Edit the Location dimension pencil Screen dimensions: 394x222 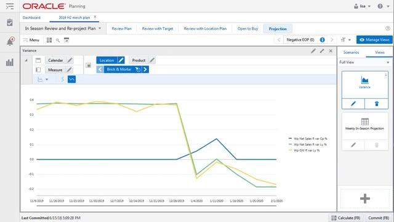click(121, 60)
